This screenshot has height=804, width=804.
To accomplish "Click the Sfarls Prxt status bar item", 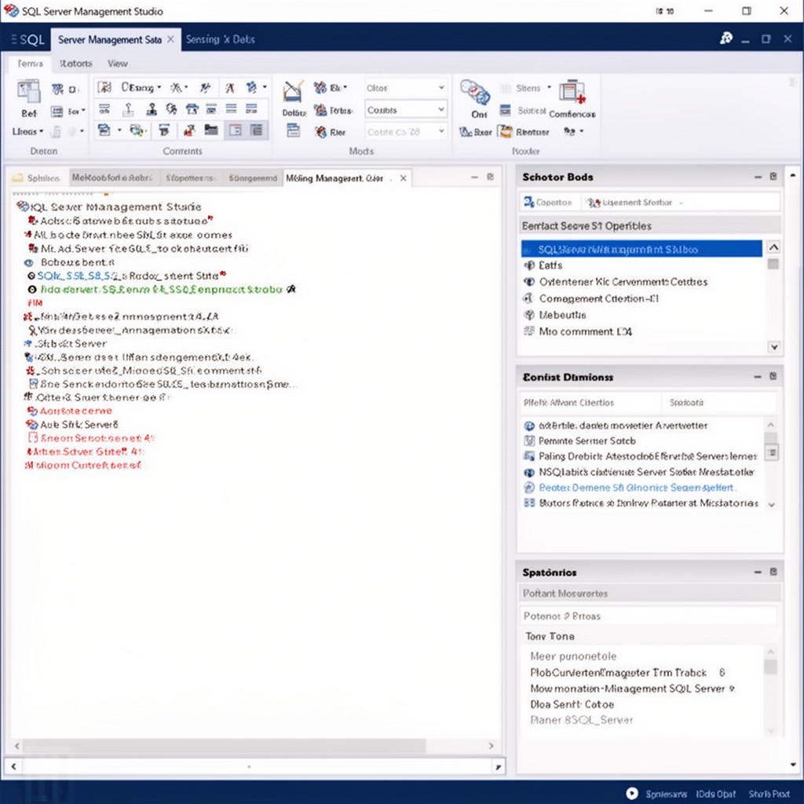I will [x=769, y=794].
